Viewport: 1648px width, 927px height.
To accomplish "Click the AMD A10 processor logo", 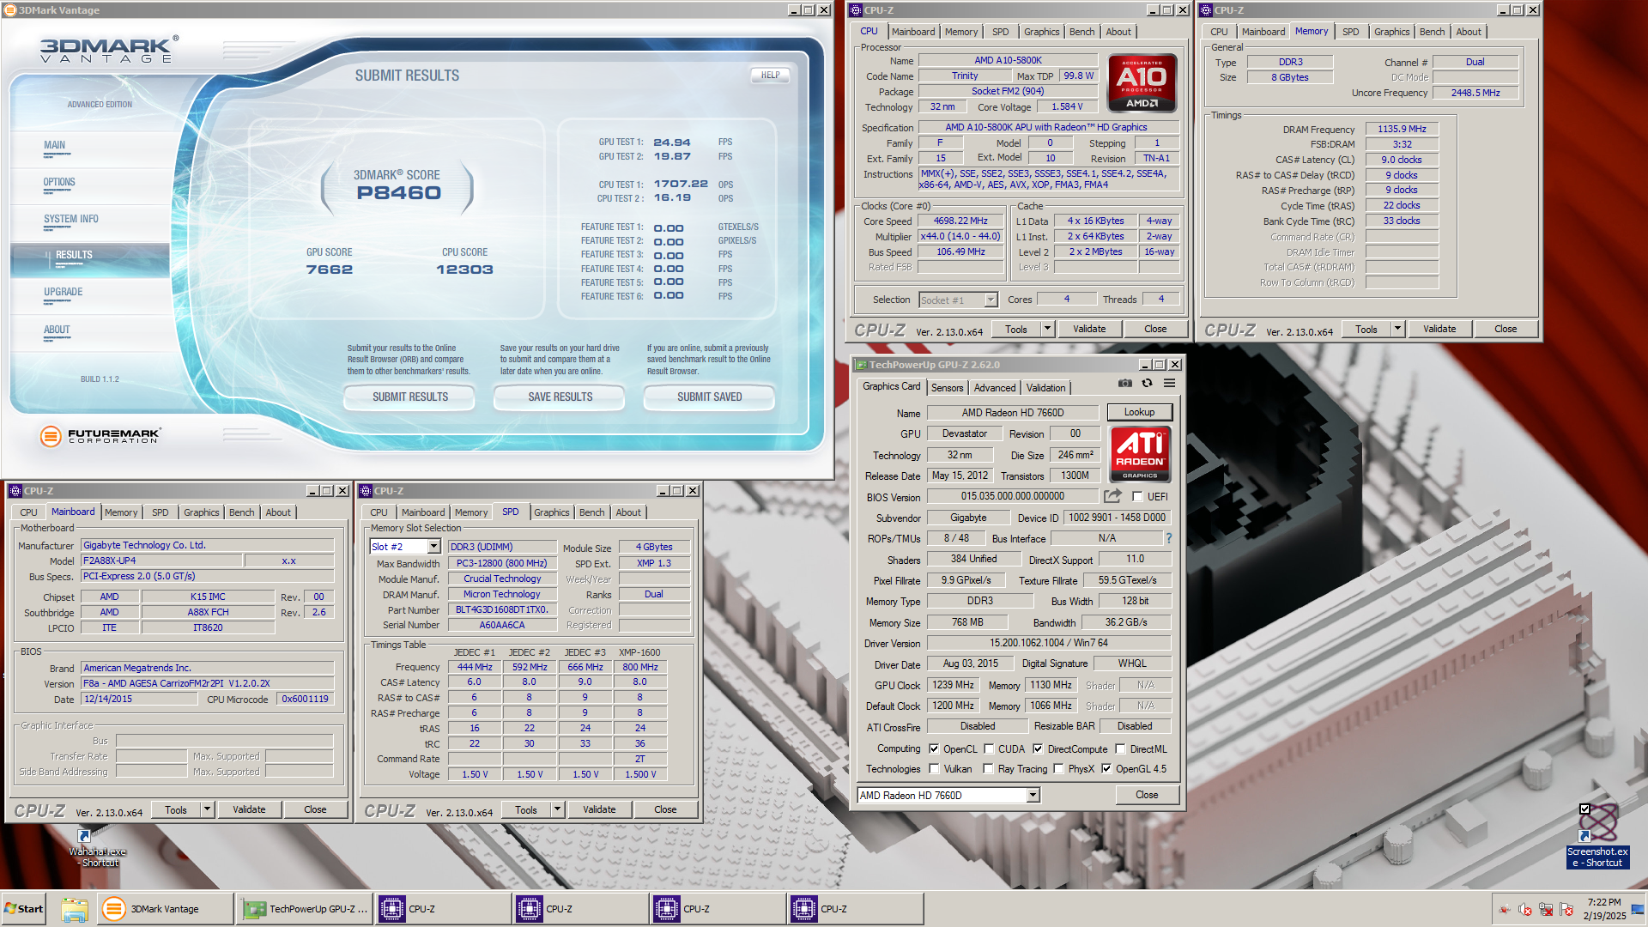I will pyautogui.click(x=1142, y=83).
